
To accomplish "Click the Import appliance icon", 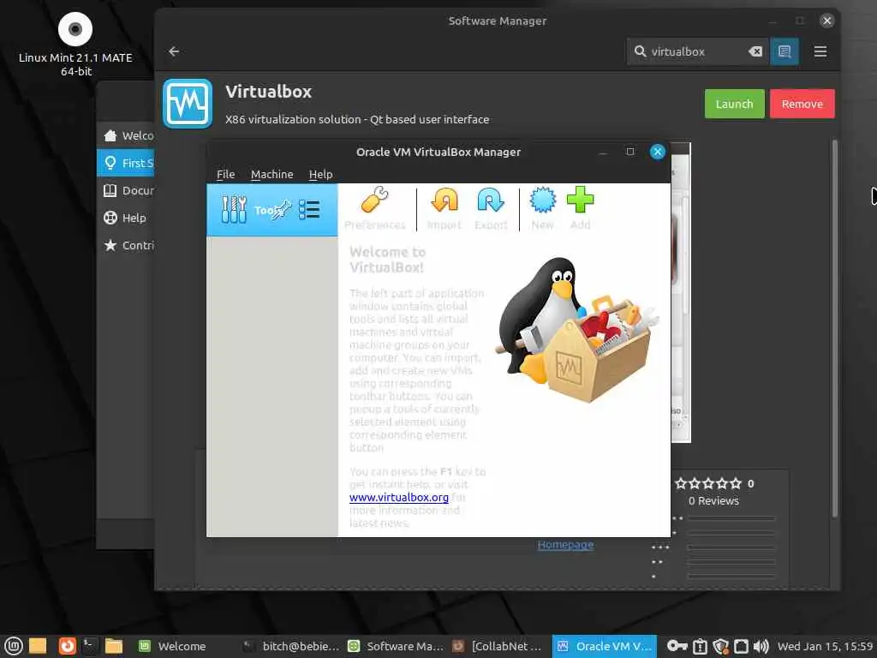I will [x=444, y=200].
